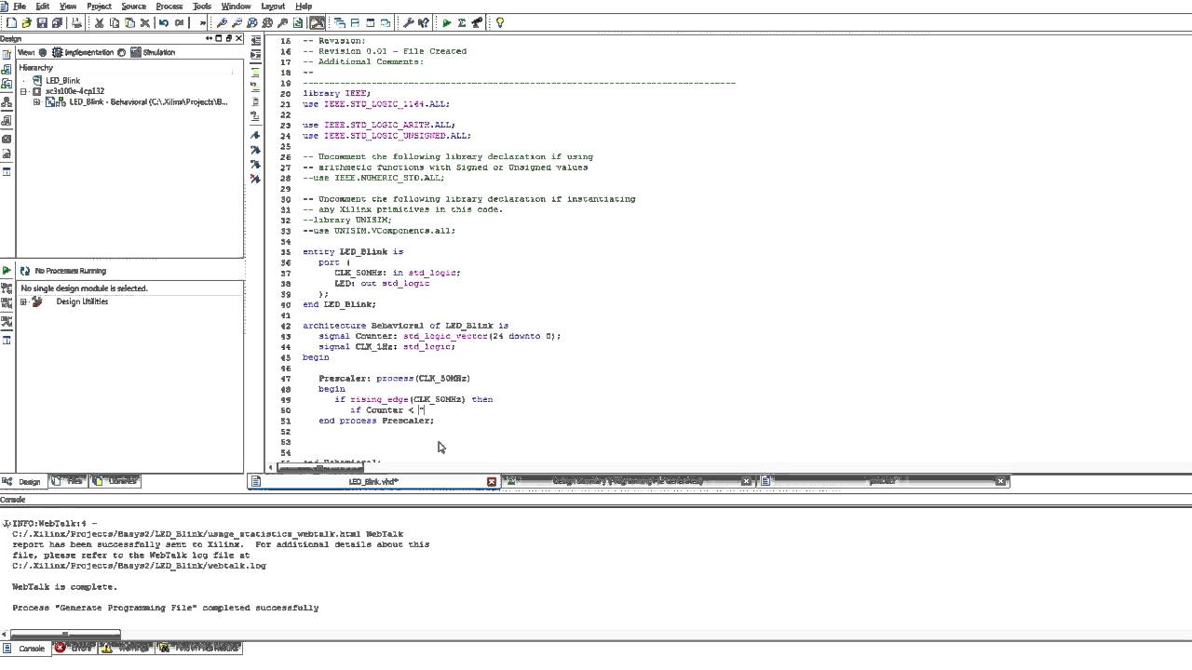Close the LED_Blink.vhd editor tab
This screenshot has width=1192, height=670.
[x=492, y=481]
